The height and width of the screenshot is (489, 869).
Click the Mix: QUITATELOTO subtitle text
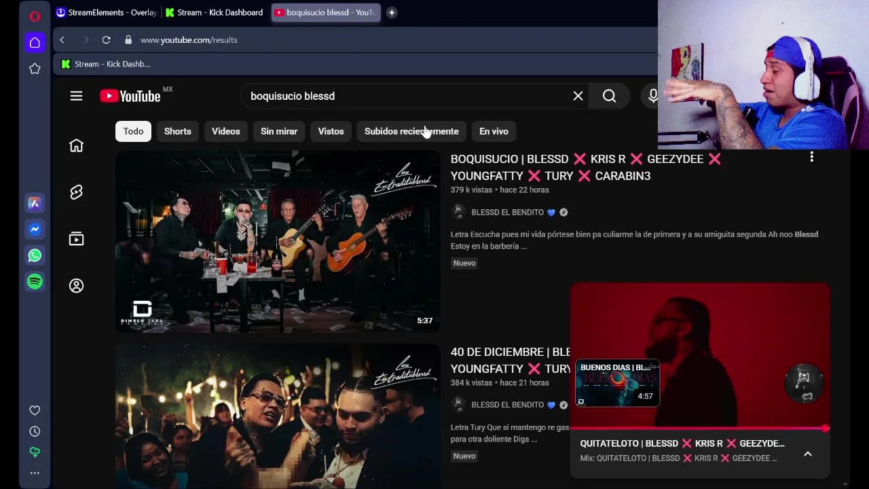[x=678, y=458]
